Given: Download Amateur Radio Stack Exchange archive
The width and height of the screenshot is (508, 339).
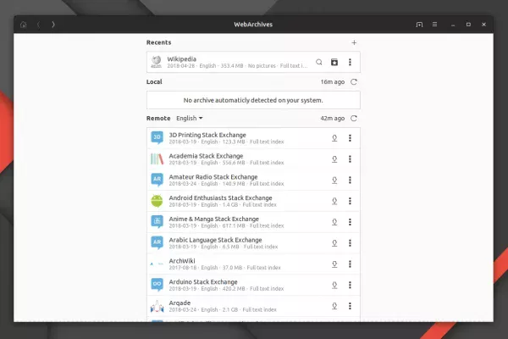Looking at the screenshot, I should point(334,180).
